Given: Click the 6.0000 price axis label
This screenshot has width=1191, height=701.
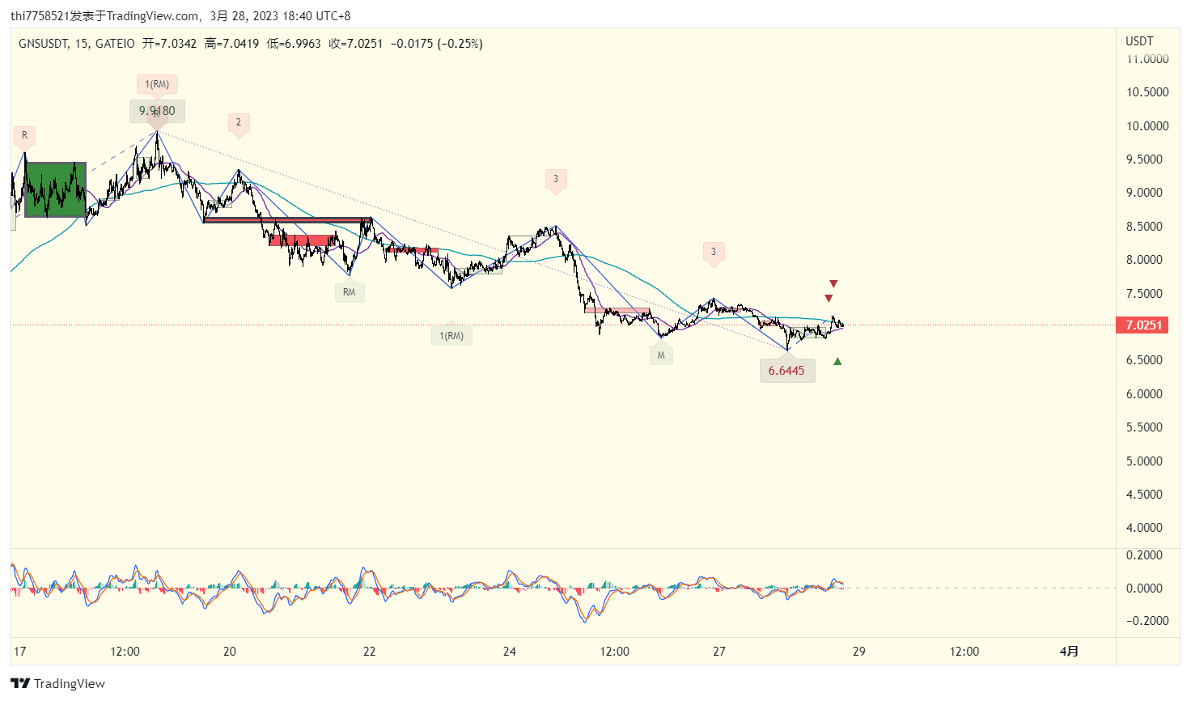Looking at the screenshot, I should coord(1144,394).
